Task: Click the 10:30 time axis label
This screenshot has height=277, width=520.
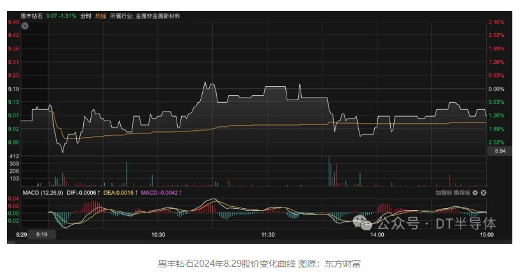Action: tap(158, 235)
